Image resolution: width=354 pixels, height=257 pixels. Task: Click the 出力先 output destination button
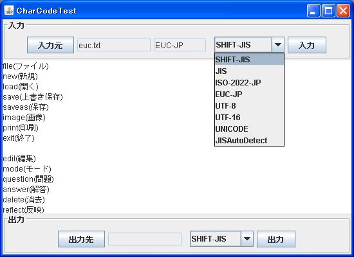81,239
